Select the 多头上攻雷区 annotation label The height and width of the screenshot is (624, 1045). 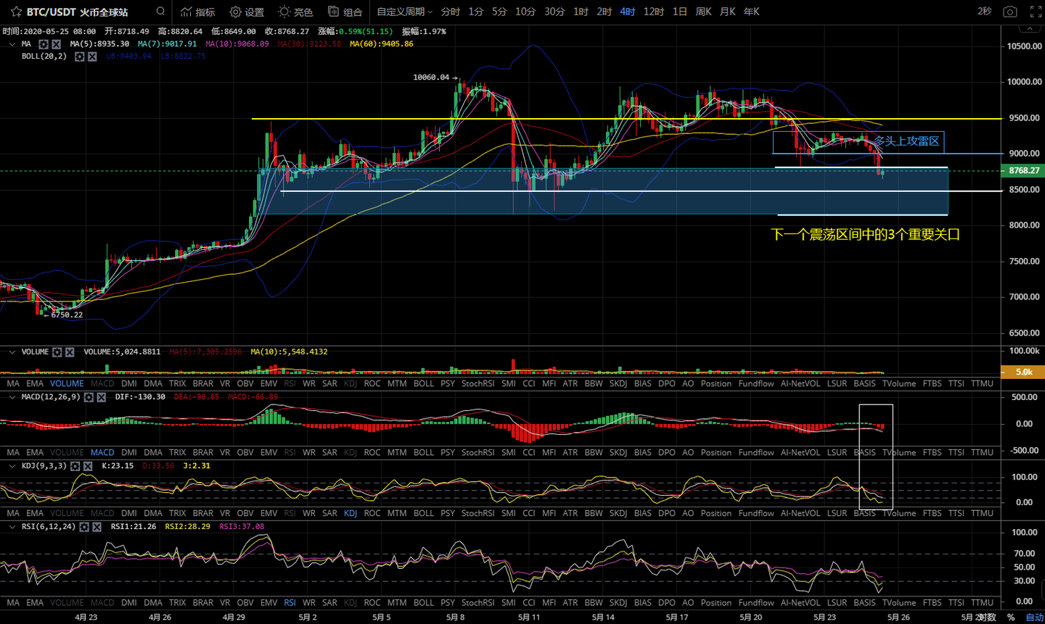pos(906,141)
